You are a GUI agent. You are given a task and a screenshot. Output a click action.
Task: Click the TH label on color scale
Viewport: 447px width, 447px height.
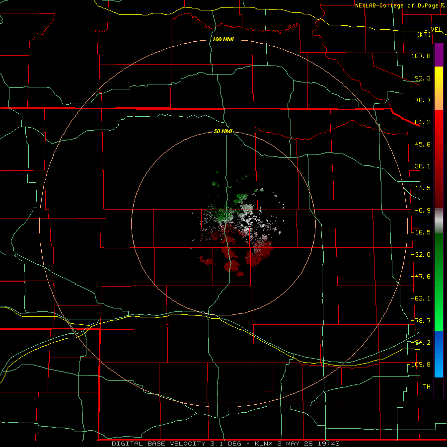(x=427, y=387)
